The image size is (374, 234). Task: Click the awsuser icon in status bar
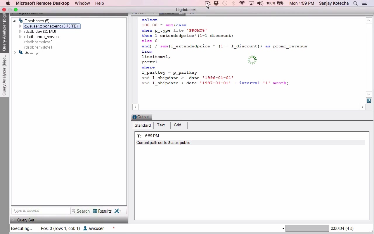(85, 228)
